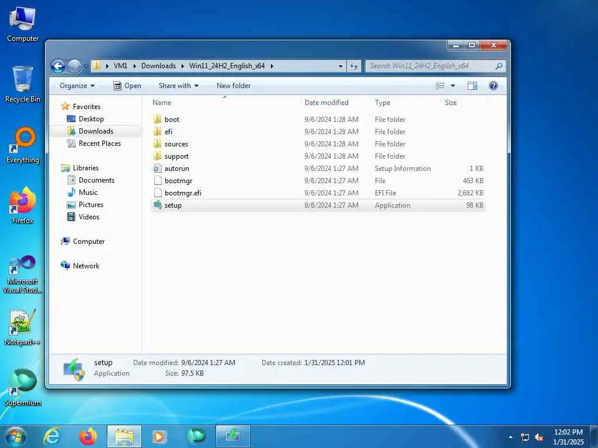Viewport: 598px width, 448px height.
Task: Open the arrow after Win11_24H2_English_x64 breadcrumb
Action: pos(272,66)
